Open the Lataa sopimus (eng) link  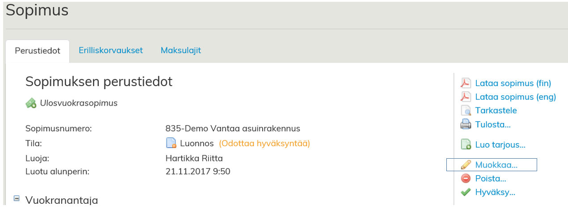point(515,97)
